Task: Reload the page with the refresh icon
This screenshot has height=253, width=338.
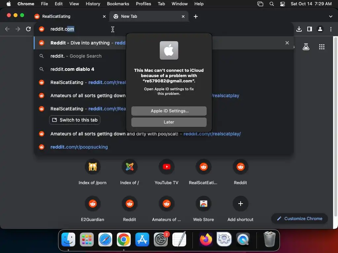Action: tap(28, 29)
